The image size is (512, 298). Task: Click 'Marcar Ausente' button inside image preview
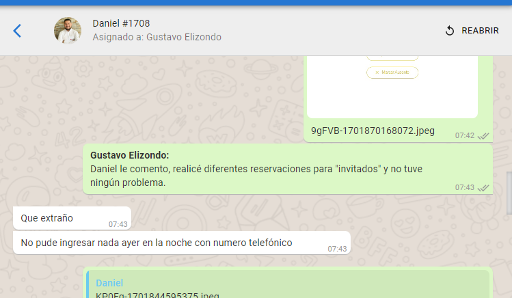392,72
